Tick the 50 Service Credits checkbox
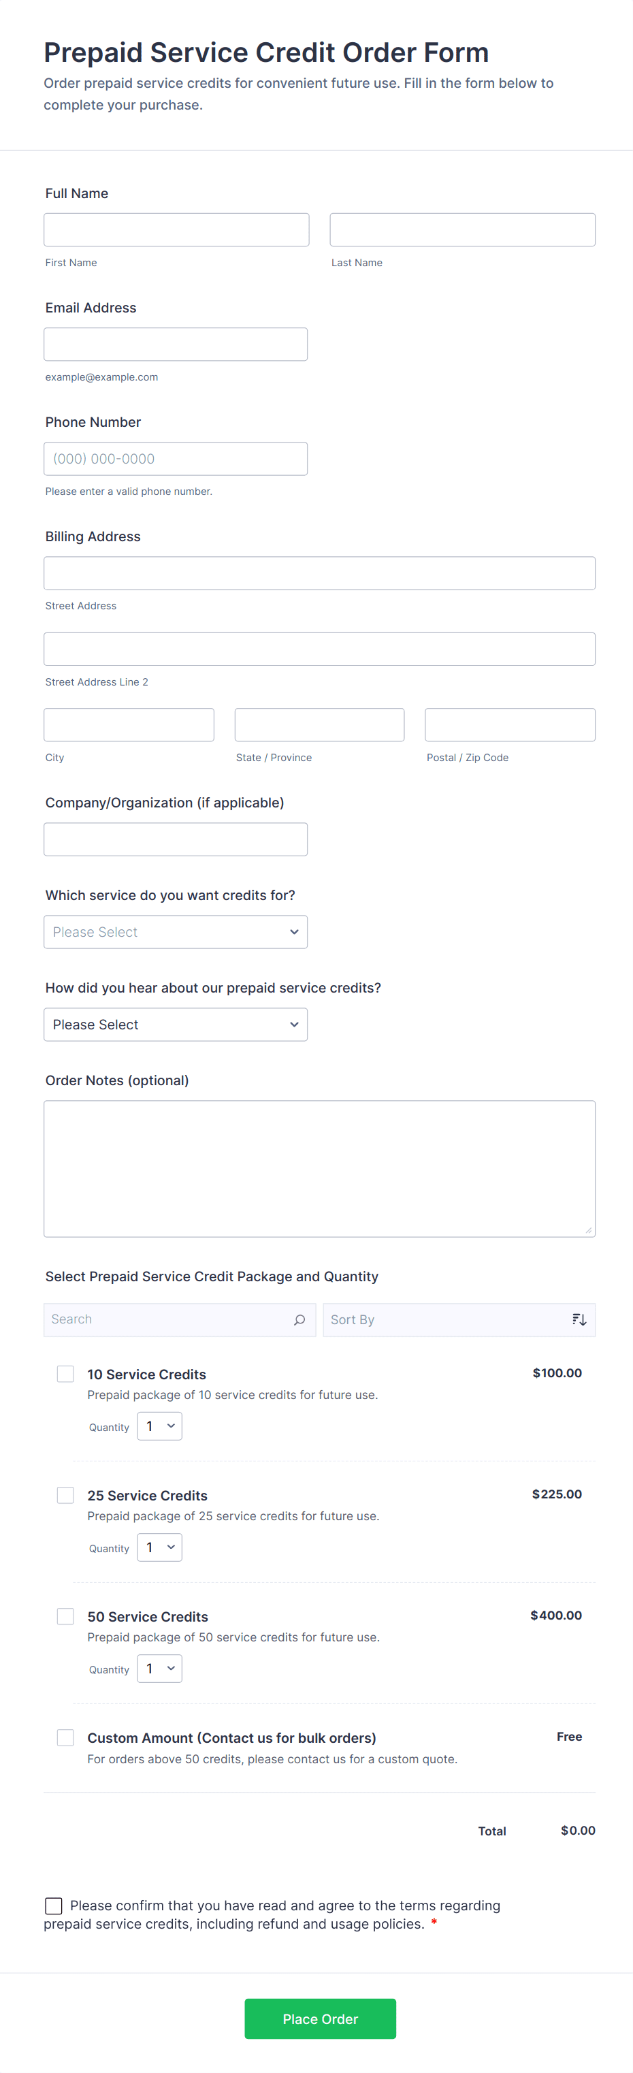 click(65, 1616)
